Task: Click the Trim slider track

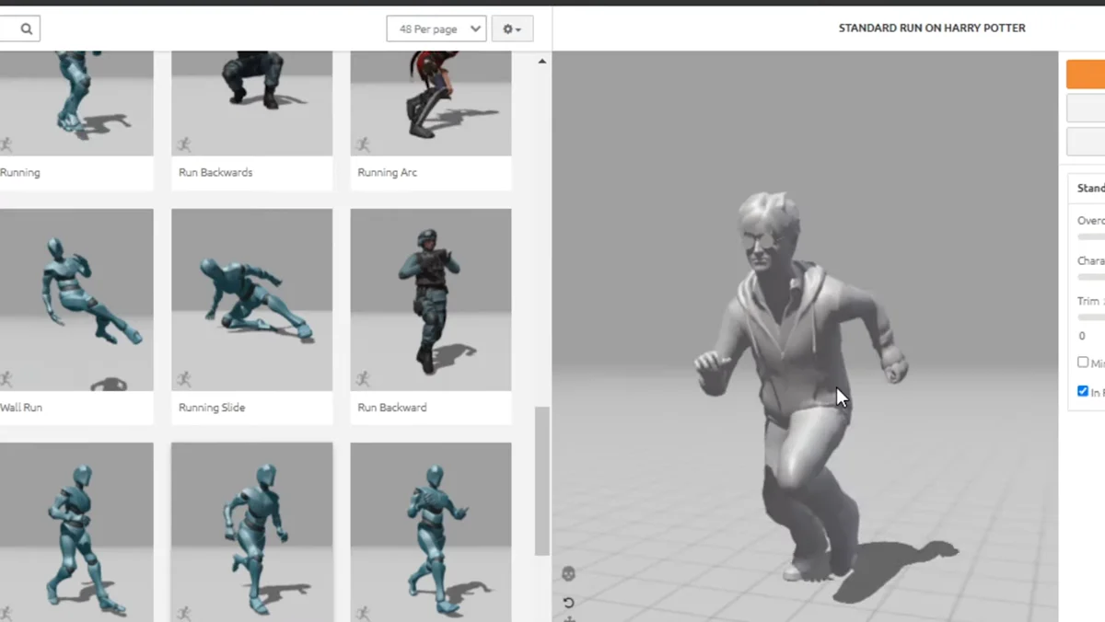Action: point(1091,317)
